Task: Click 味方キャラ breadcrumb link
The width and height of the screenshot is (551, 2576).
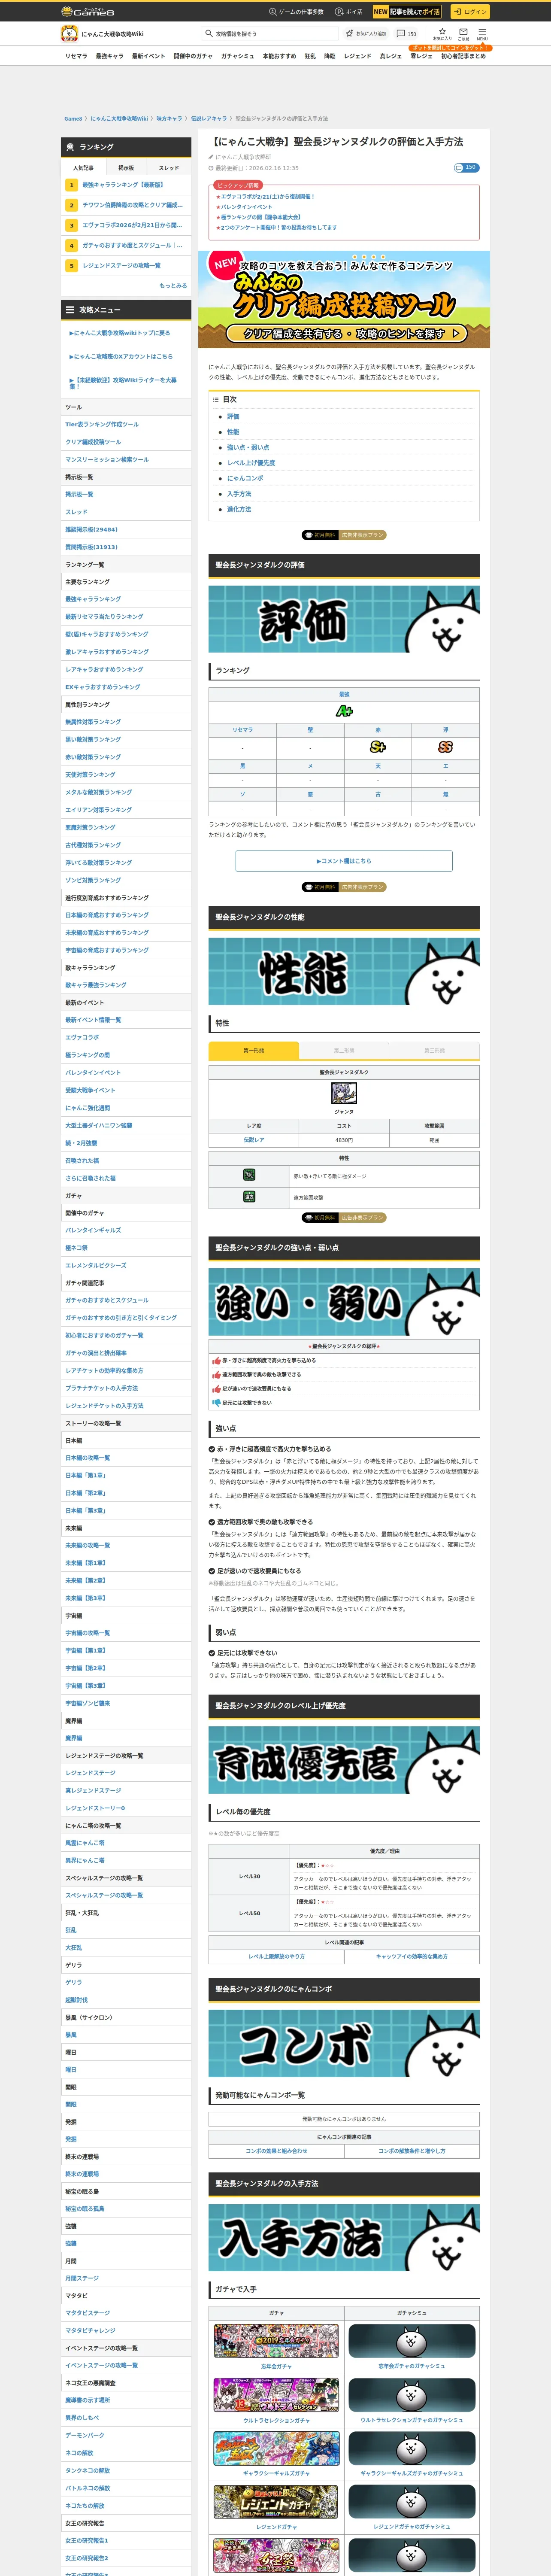Action: [169, 119]
